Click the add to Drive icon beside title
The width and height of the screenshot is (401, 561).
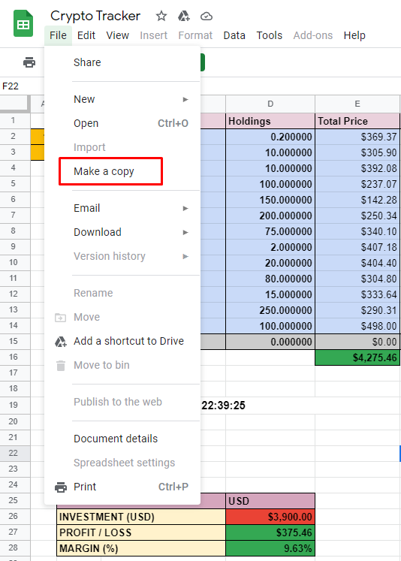[x=183, y=16]
